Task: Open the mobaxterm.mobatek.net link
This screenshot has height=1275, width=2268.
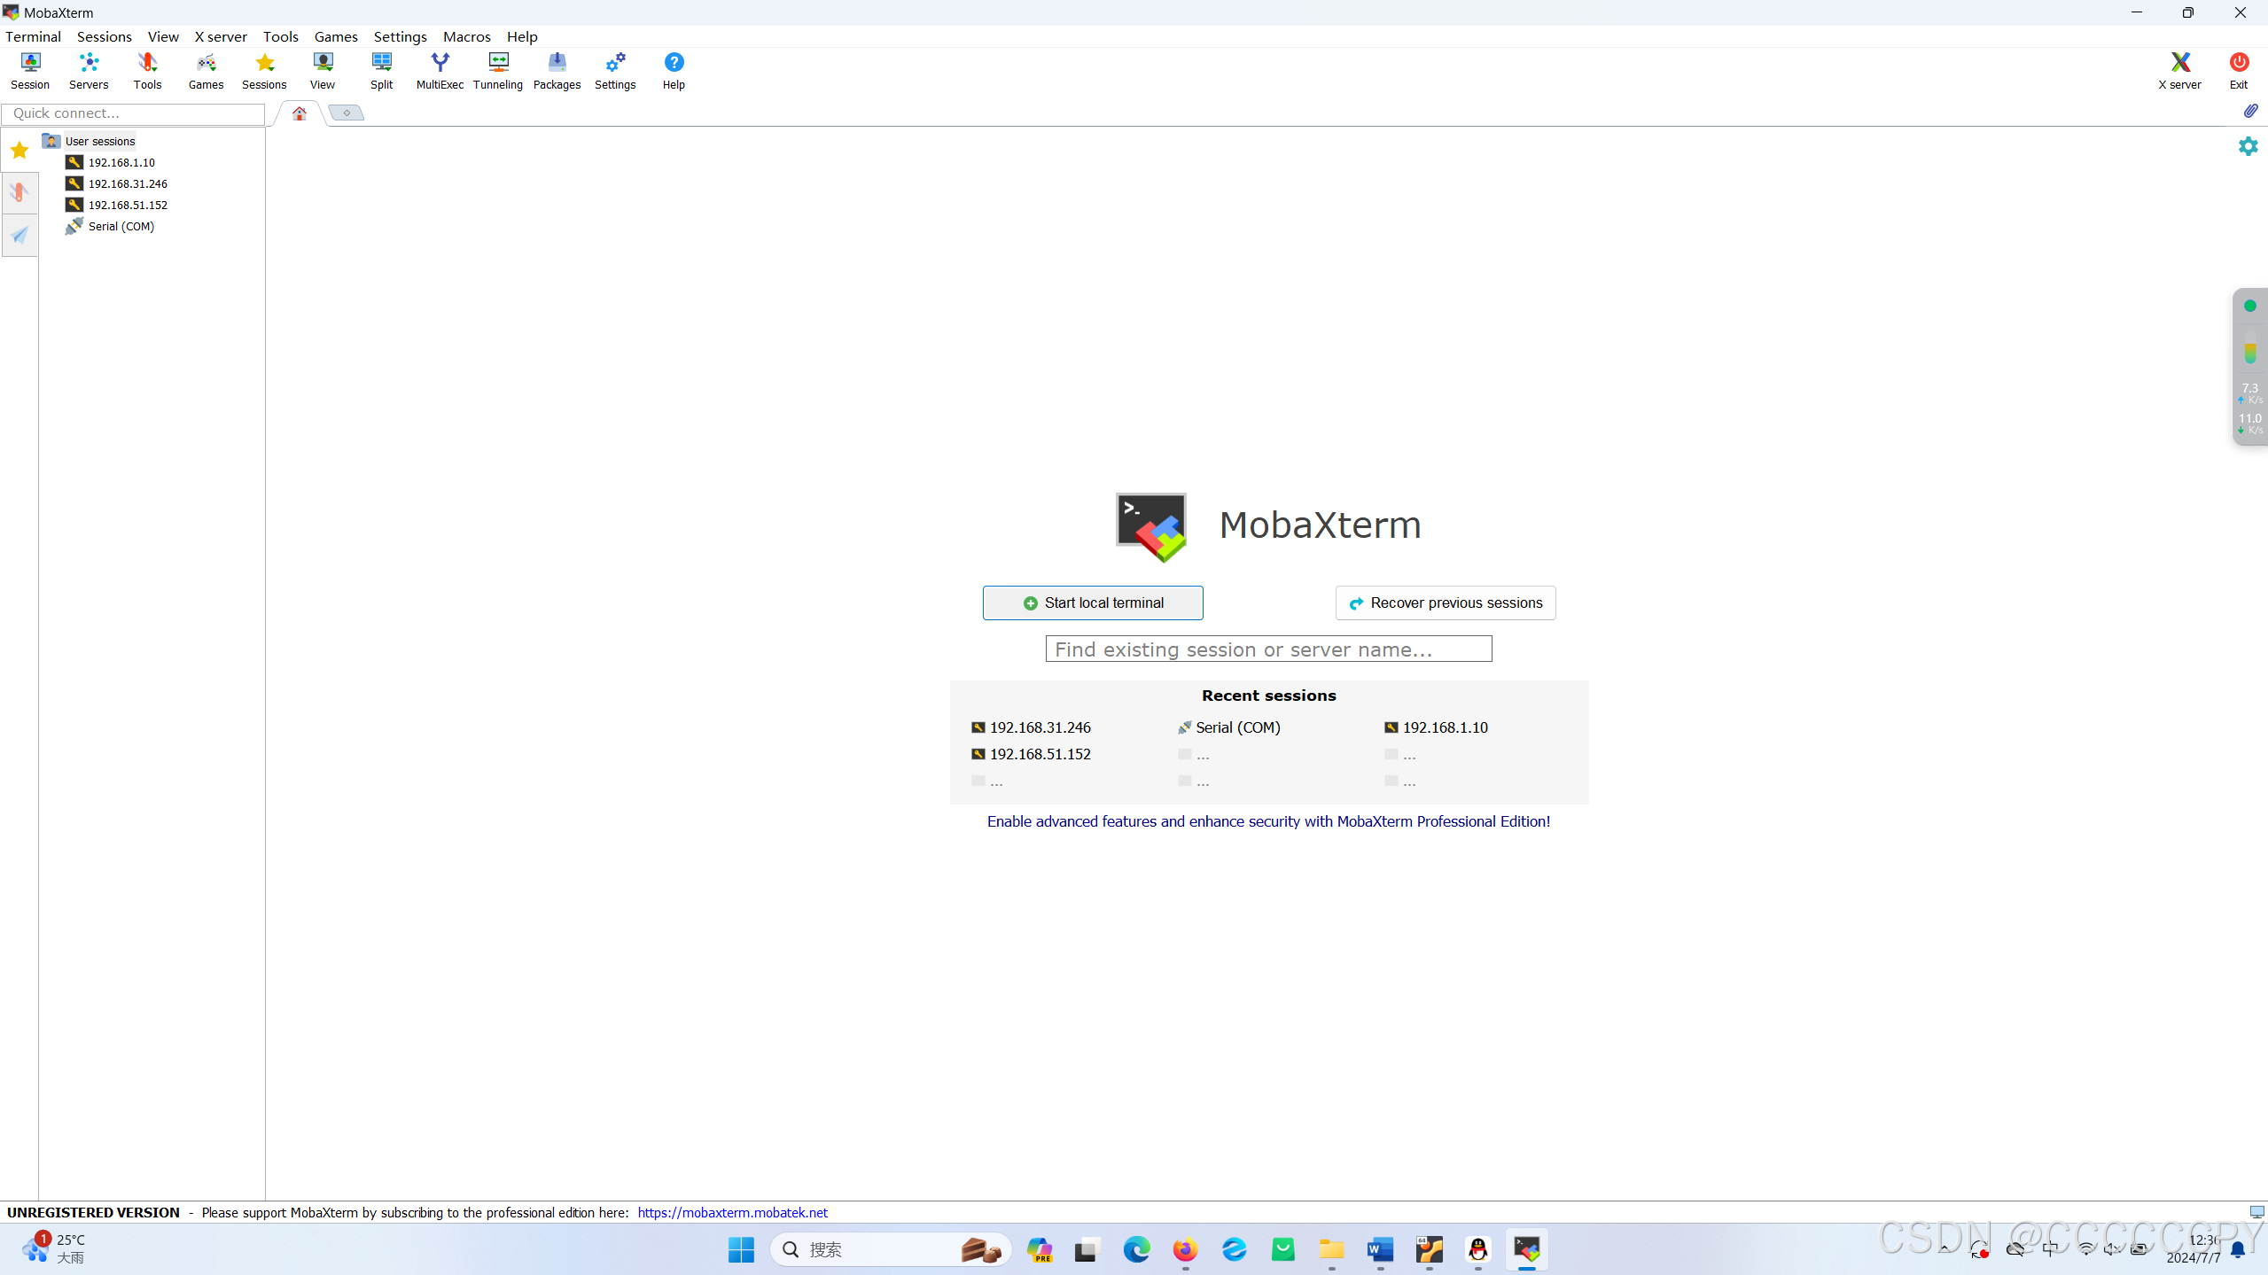Action: pos(732,1212)
